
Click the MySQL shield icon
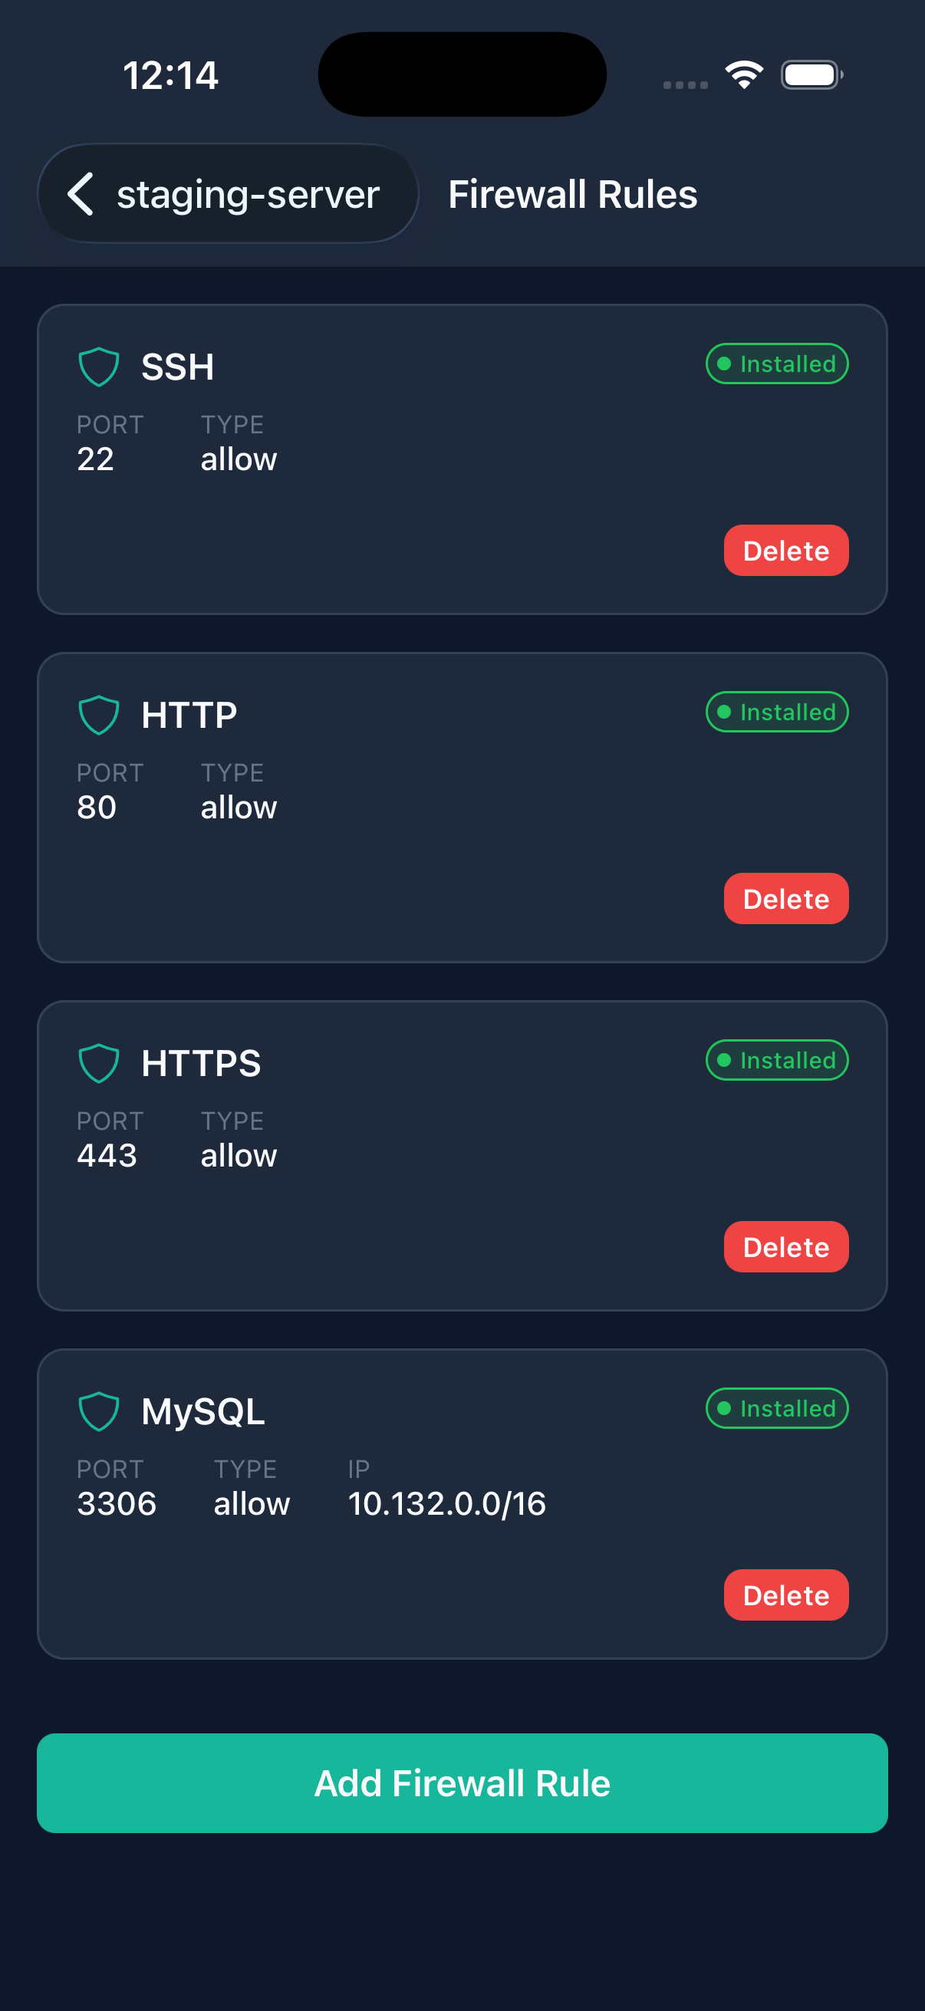(x=97, y=1409)
